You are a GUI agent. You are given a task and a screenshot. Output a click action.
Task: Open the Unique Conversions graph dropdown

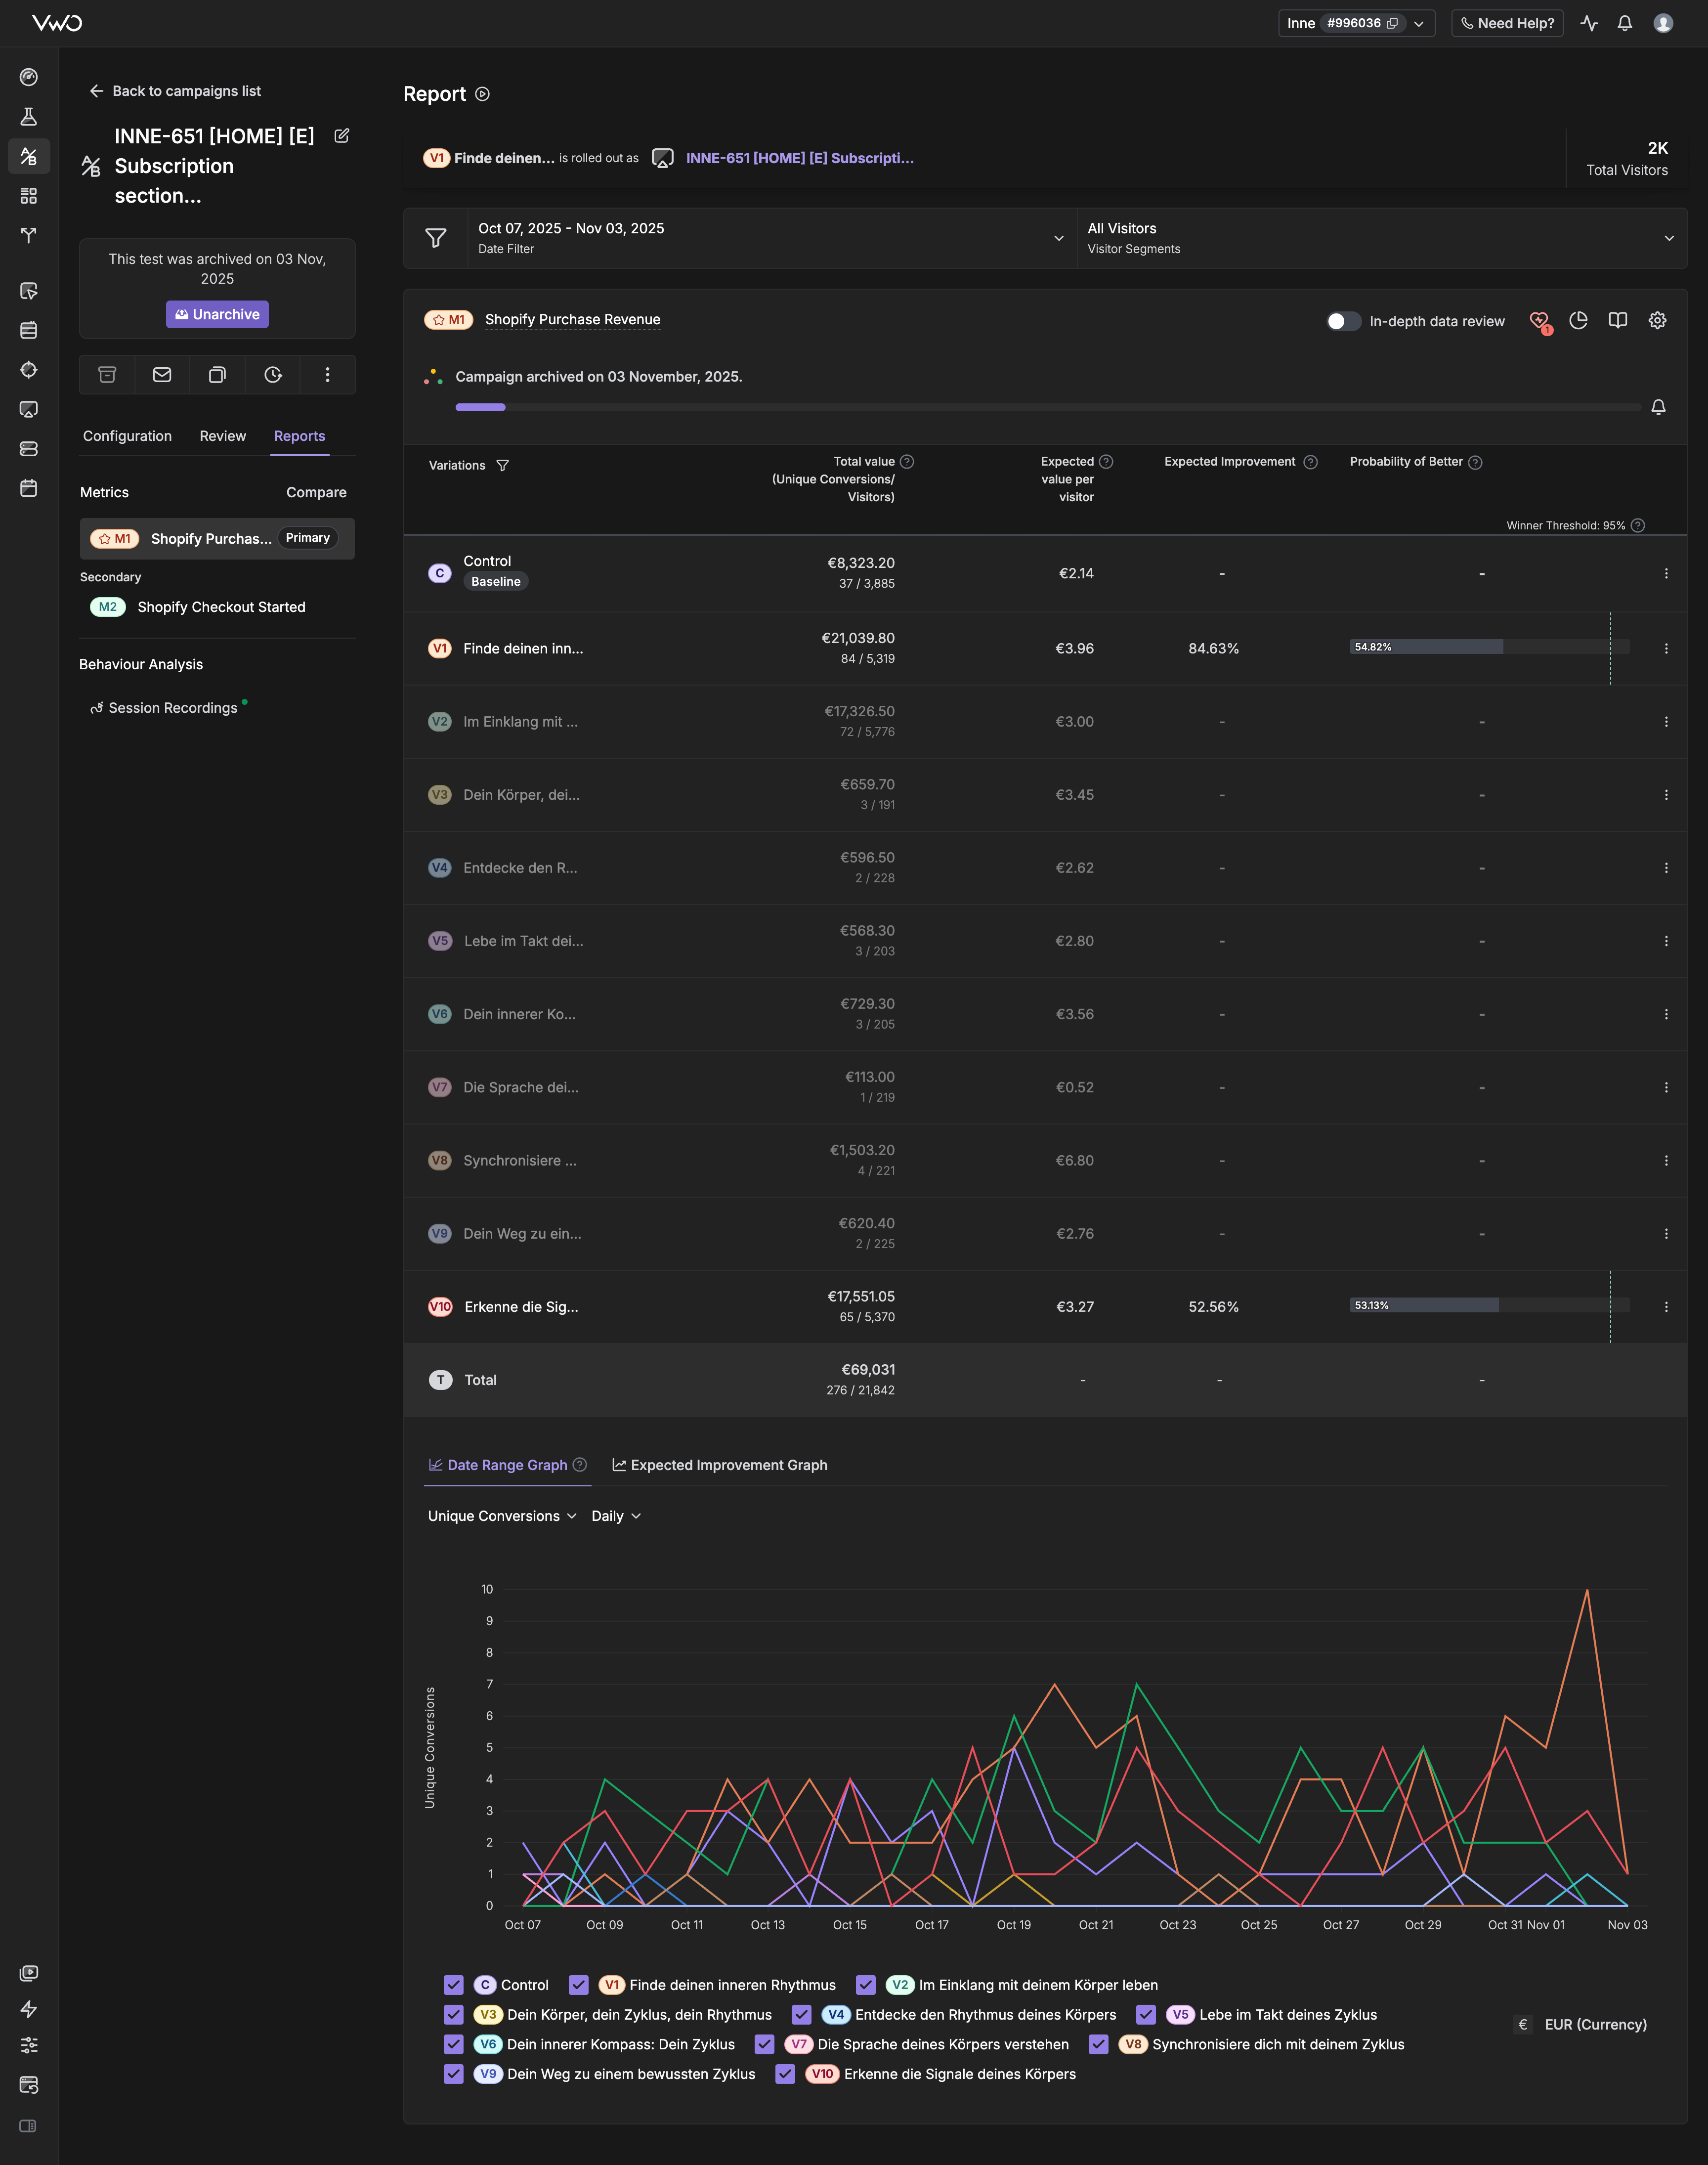tap(502, 1516)
